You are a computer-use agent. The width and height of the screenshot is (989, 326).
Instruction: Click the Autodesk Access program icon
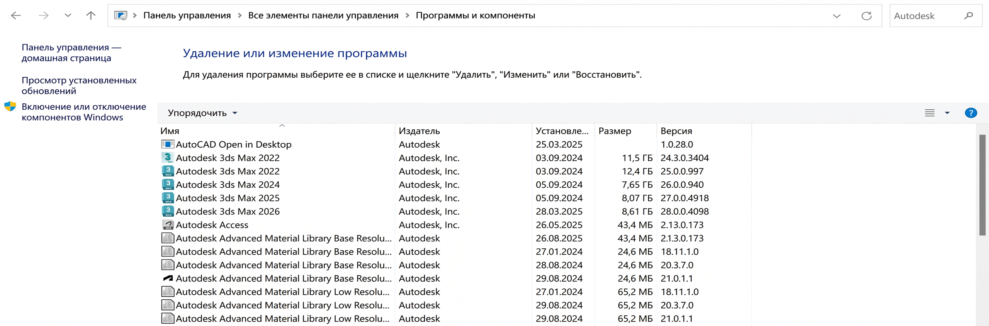168,225
